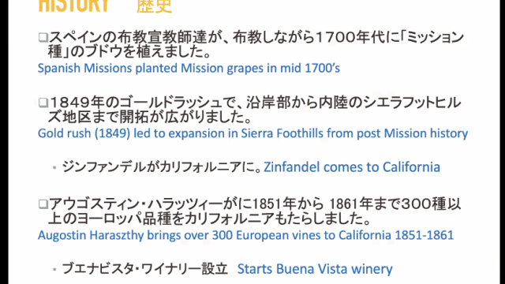Select the text ジンファンデルがカリフォルニアに。

point(162,167)
